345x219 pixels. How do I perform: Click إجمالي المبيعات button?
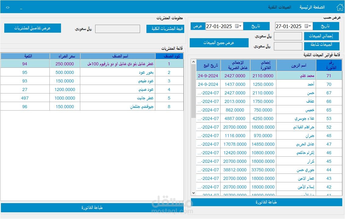point(321,36)
